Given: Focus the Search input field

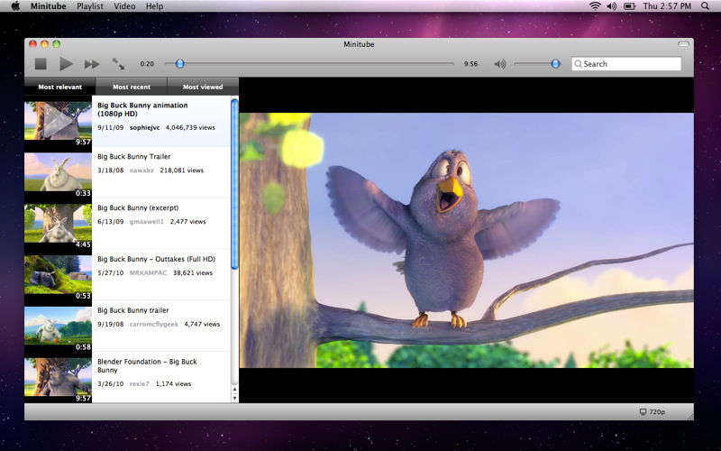Looking at the screenshot, I should [x=626, y=63].
